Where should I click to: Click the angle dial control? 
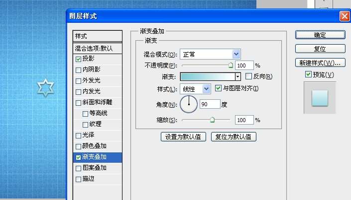189,104
